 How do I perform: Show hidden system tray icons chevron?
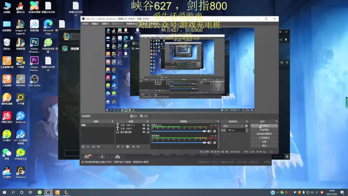(278, 193)
